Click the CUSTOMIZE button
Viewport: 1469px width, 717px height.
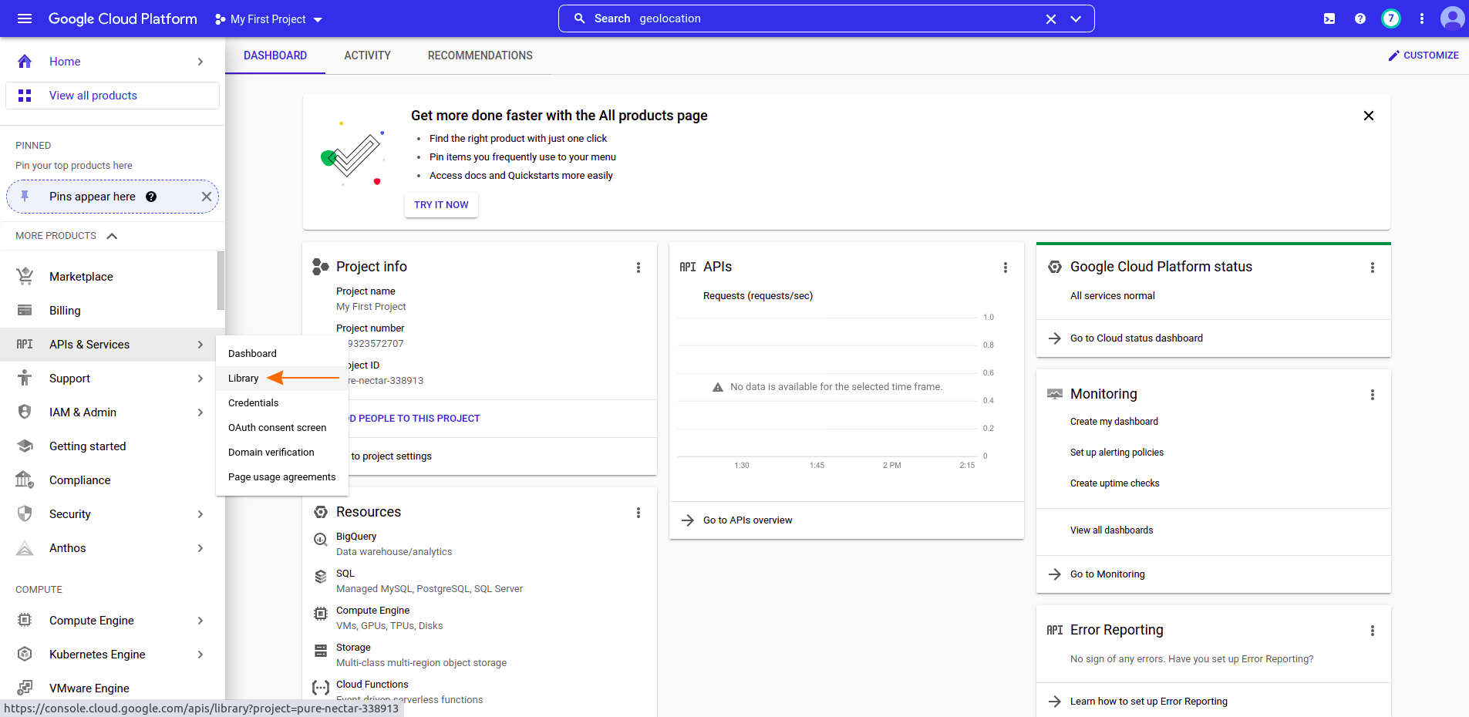(1424, 56)
